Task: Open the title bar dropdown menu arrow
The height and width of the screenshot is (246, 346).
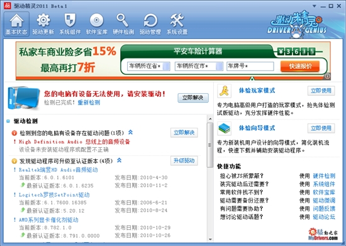Action: click(315, 6)
